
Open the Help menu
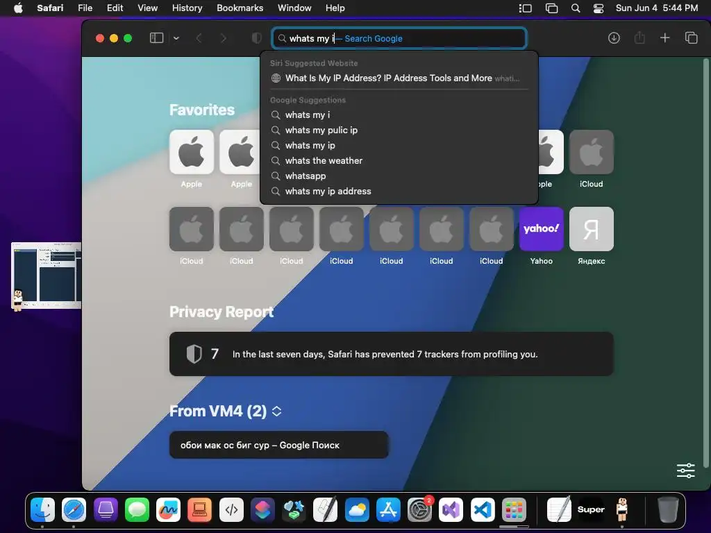[x=335, y=8]
